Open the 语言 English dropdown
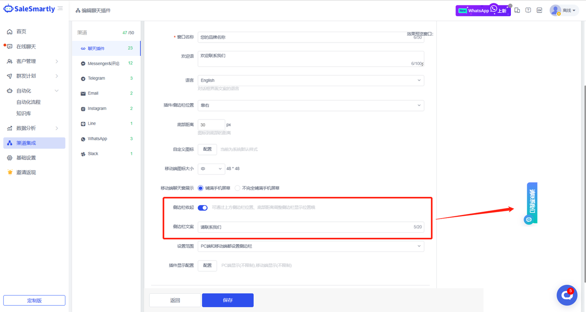Viewport: 586px width, 312px height. coord(311,80)
